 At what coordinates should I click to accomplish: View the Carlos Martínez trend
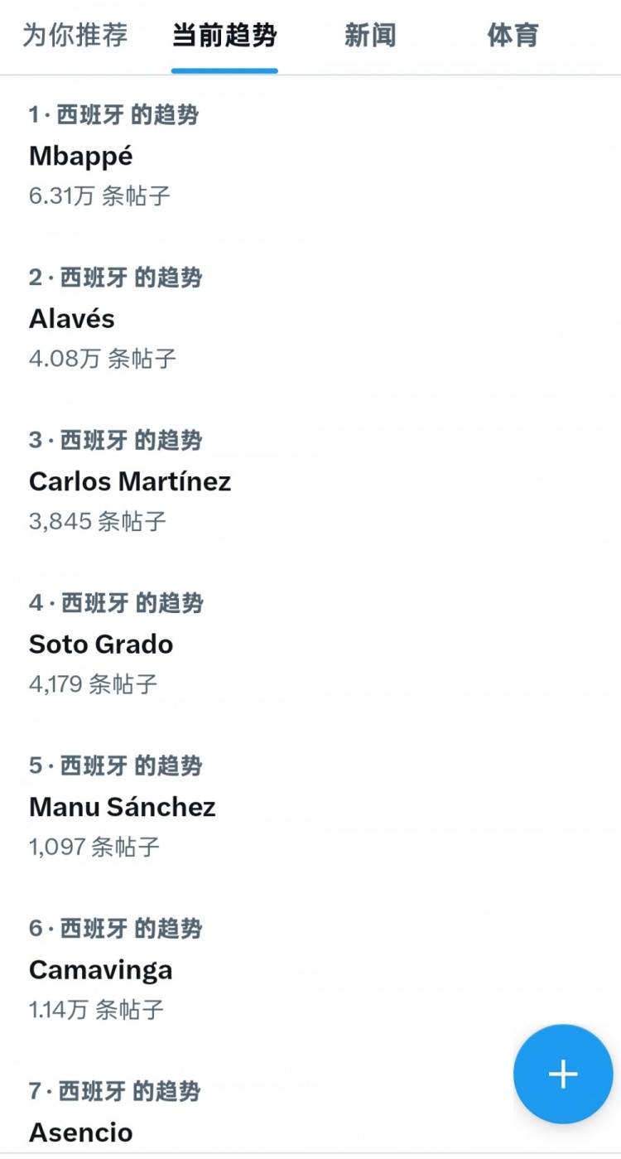(x=130, y=481)
